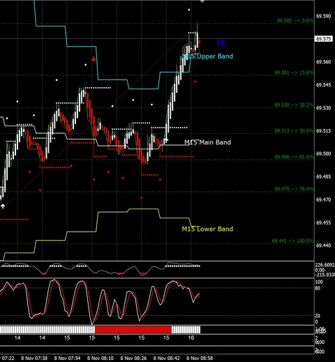Viewport: 335px width, 362px height.
Task: Click time axis label 8 Nov 08:42
Action: tap(166, 358)
